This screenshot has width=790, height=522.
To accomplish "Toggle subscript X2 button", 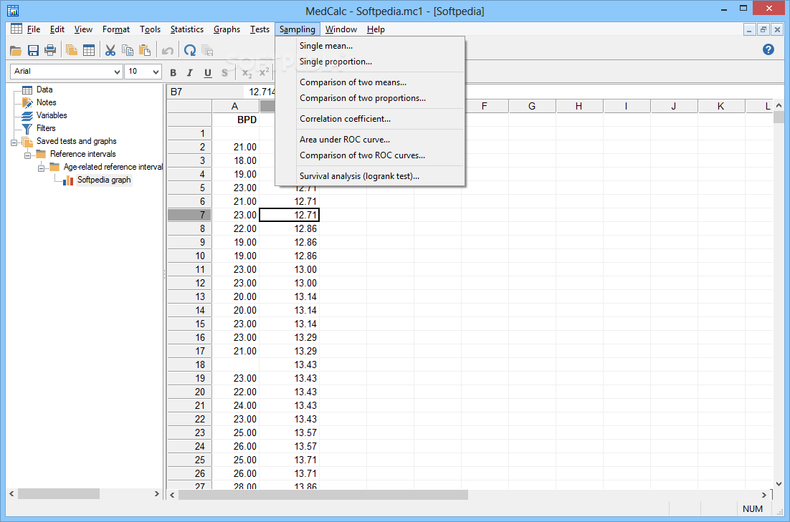I will click(247, 73).
